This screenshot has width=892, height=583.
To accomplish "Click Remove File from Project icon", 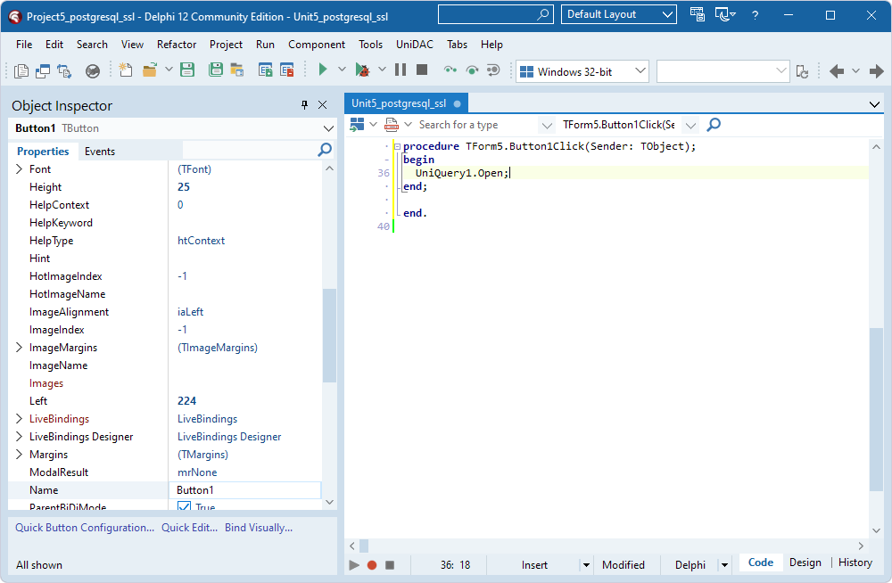I will click(286, 70).
